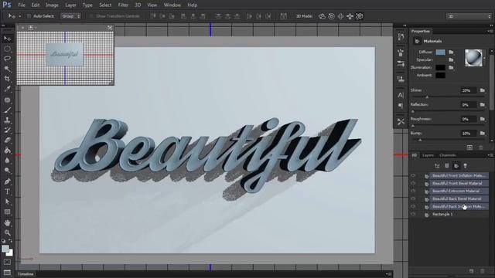Filter 3D panel by meshes
This screenshot has height=278, width=495.
point(447,166)
